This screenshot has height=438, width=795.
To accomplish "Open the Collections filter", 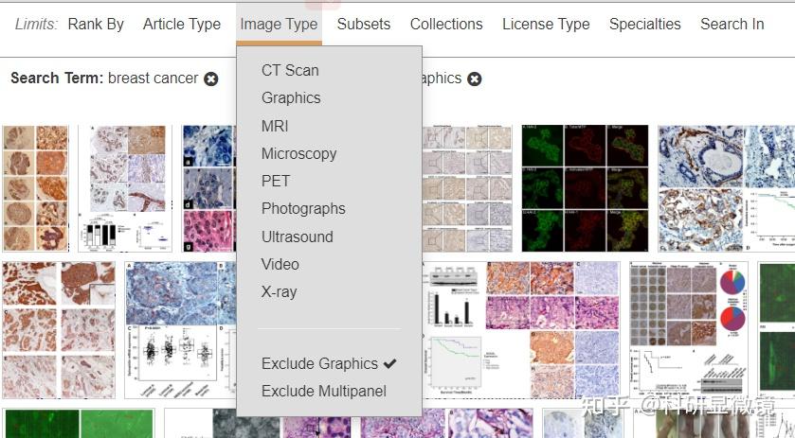I will (x=446, y=25).
